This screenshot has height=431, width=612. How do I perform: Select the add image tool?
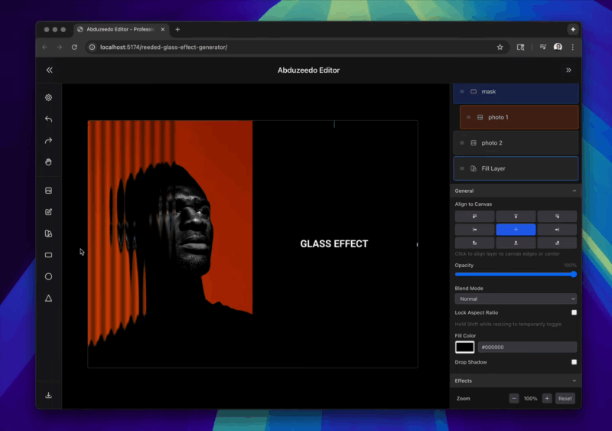pyautogui.click(x=49, y=191)
